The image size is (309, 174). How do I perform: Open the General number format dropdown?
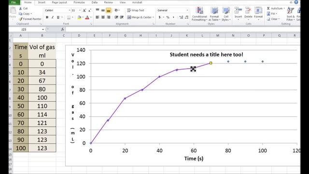[187, 10]
